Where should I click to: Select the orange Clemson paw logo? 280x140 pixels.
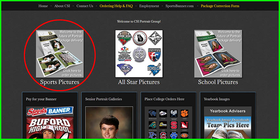point(184,113)
